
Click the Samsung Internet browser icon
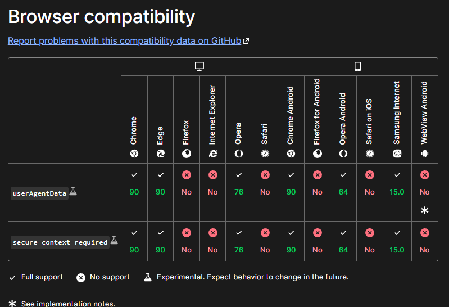[397, 153]
